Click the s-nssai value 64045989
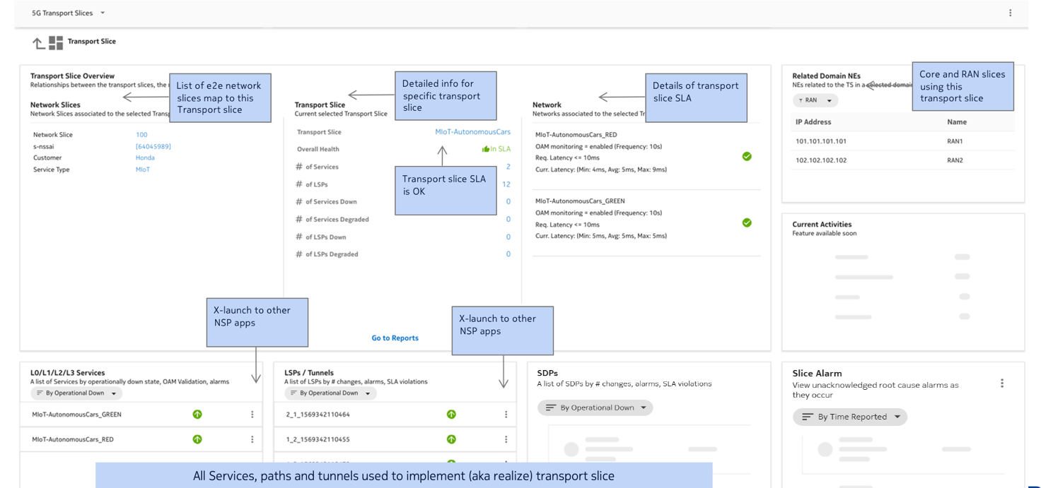 (153, 147)
